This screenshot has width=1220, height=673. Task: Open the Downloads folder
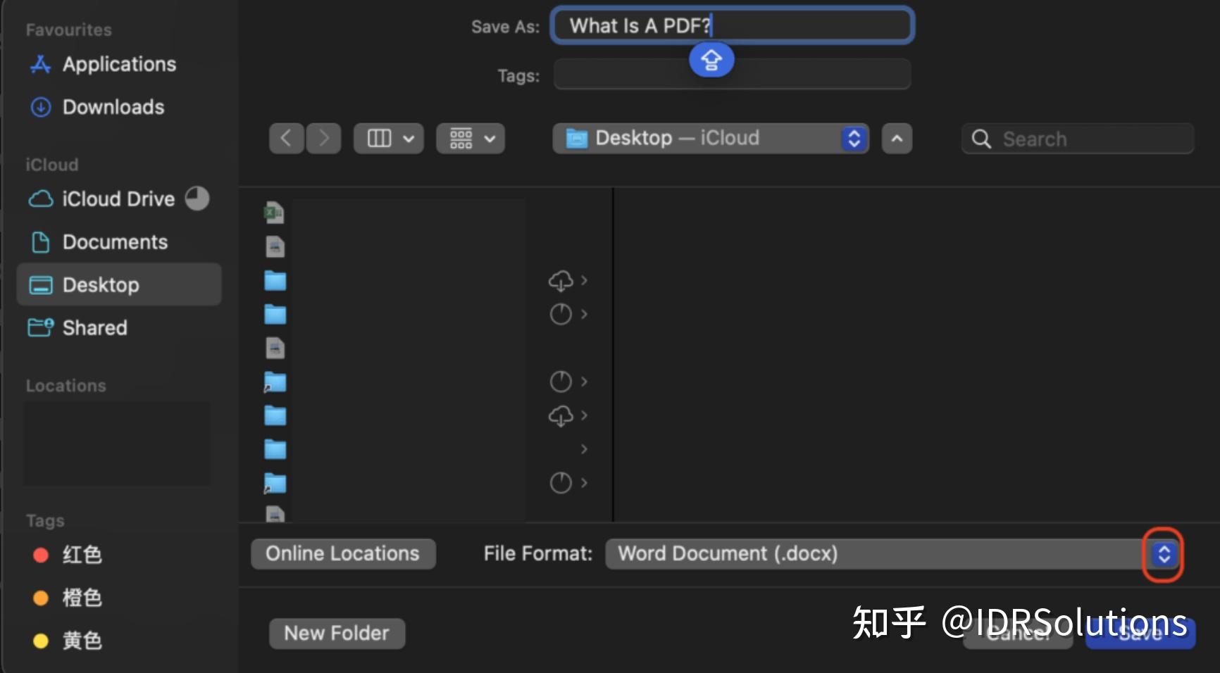(113, 107)
